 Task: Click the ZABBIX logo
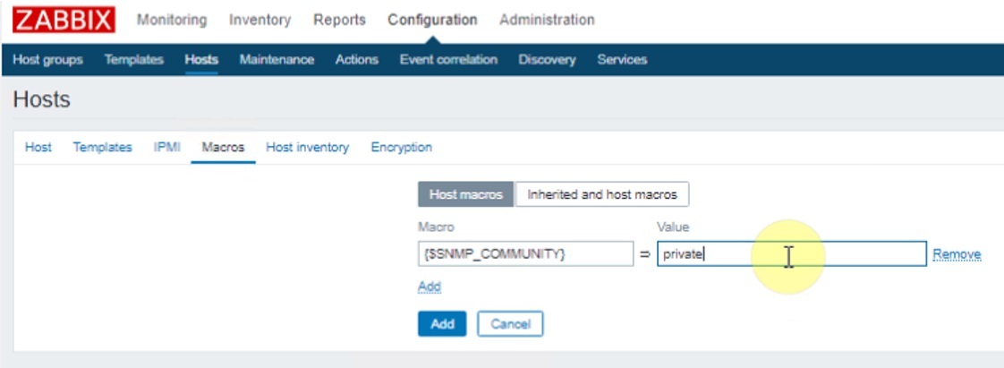click(64, 20)
